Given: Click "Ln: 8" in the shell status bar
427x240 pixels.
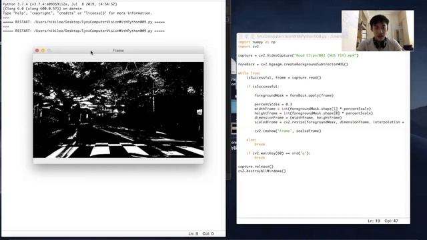Looking at the screenshot, I should [193, 233].
